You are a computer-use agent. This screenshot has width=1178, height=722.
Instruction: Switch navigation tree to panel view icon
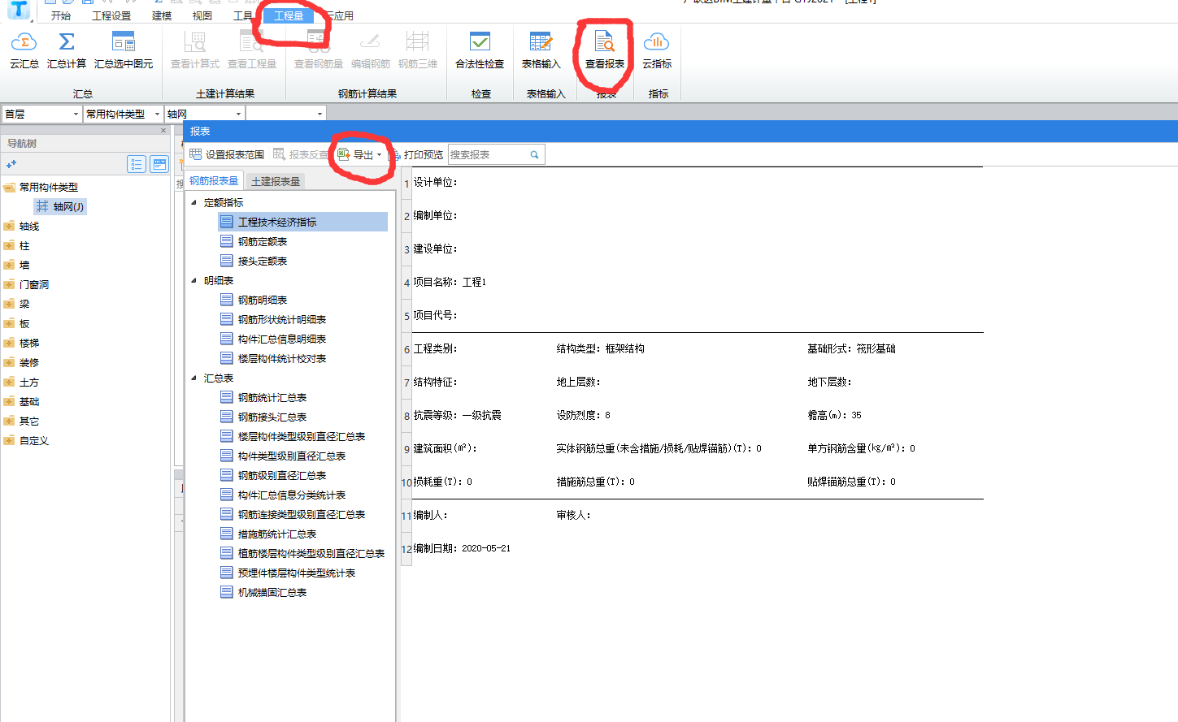pyautogui.click(x=159, y=165)
